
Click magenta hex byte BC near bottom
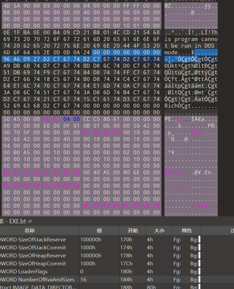(x=126, y=206)
